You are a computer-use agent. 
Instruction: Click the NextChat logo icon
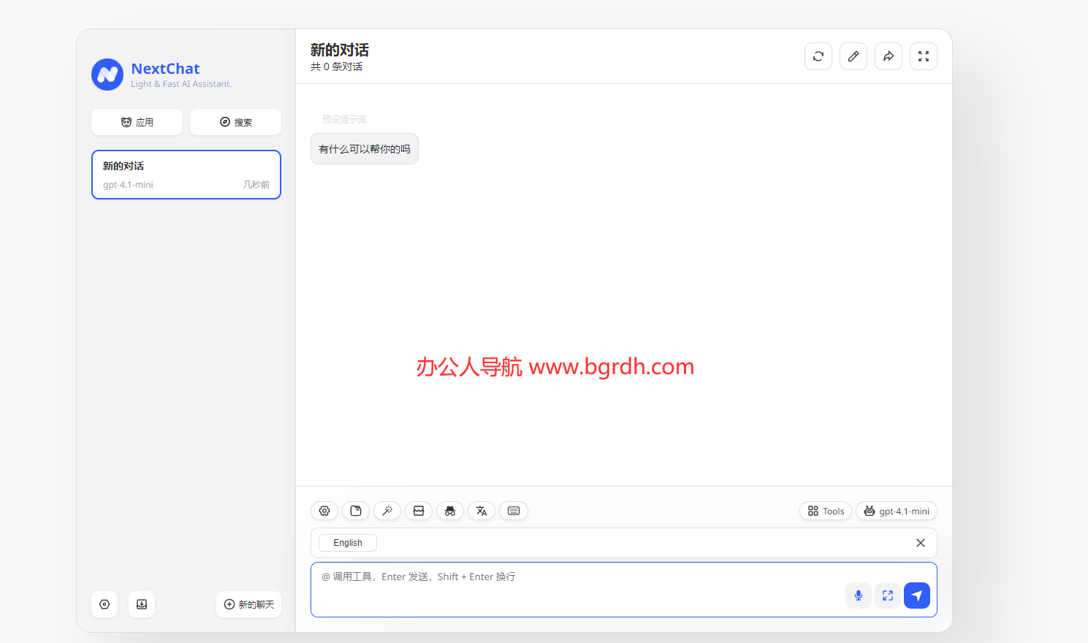tap(107, 75)
